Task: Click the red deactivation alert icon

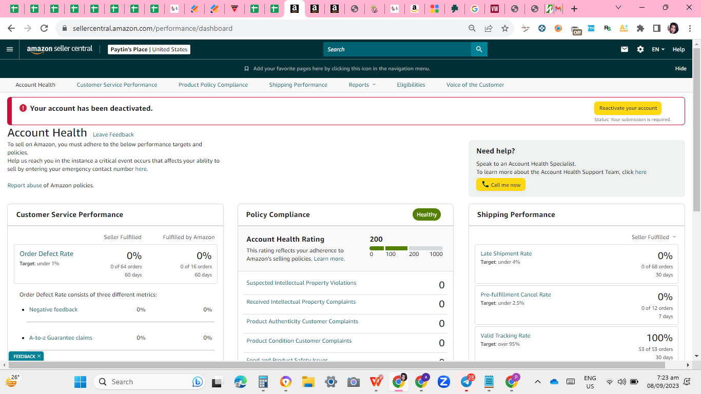Action: 23,108
